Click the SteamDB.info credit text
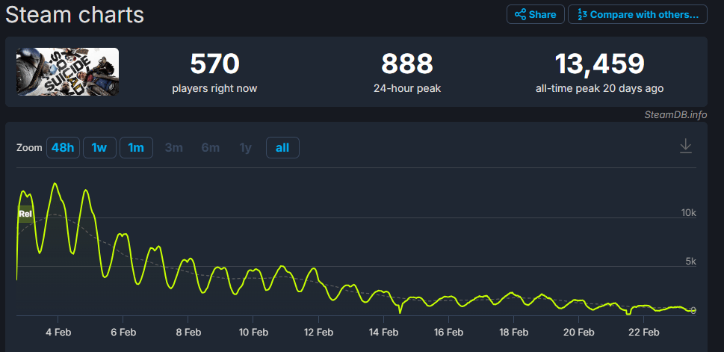 [675, 115]
